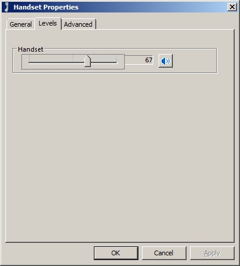Image resolution: width=240 pixels, height=266 pixels.
Task: Click the grayed-out Apply button
Action: coord(212,253)
